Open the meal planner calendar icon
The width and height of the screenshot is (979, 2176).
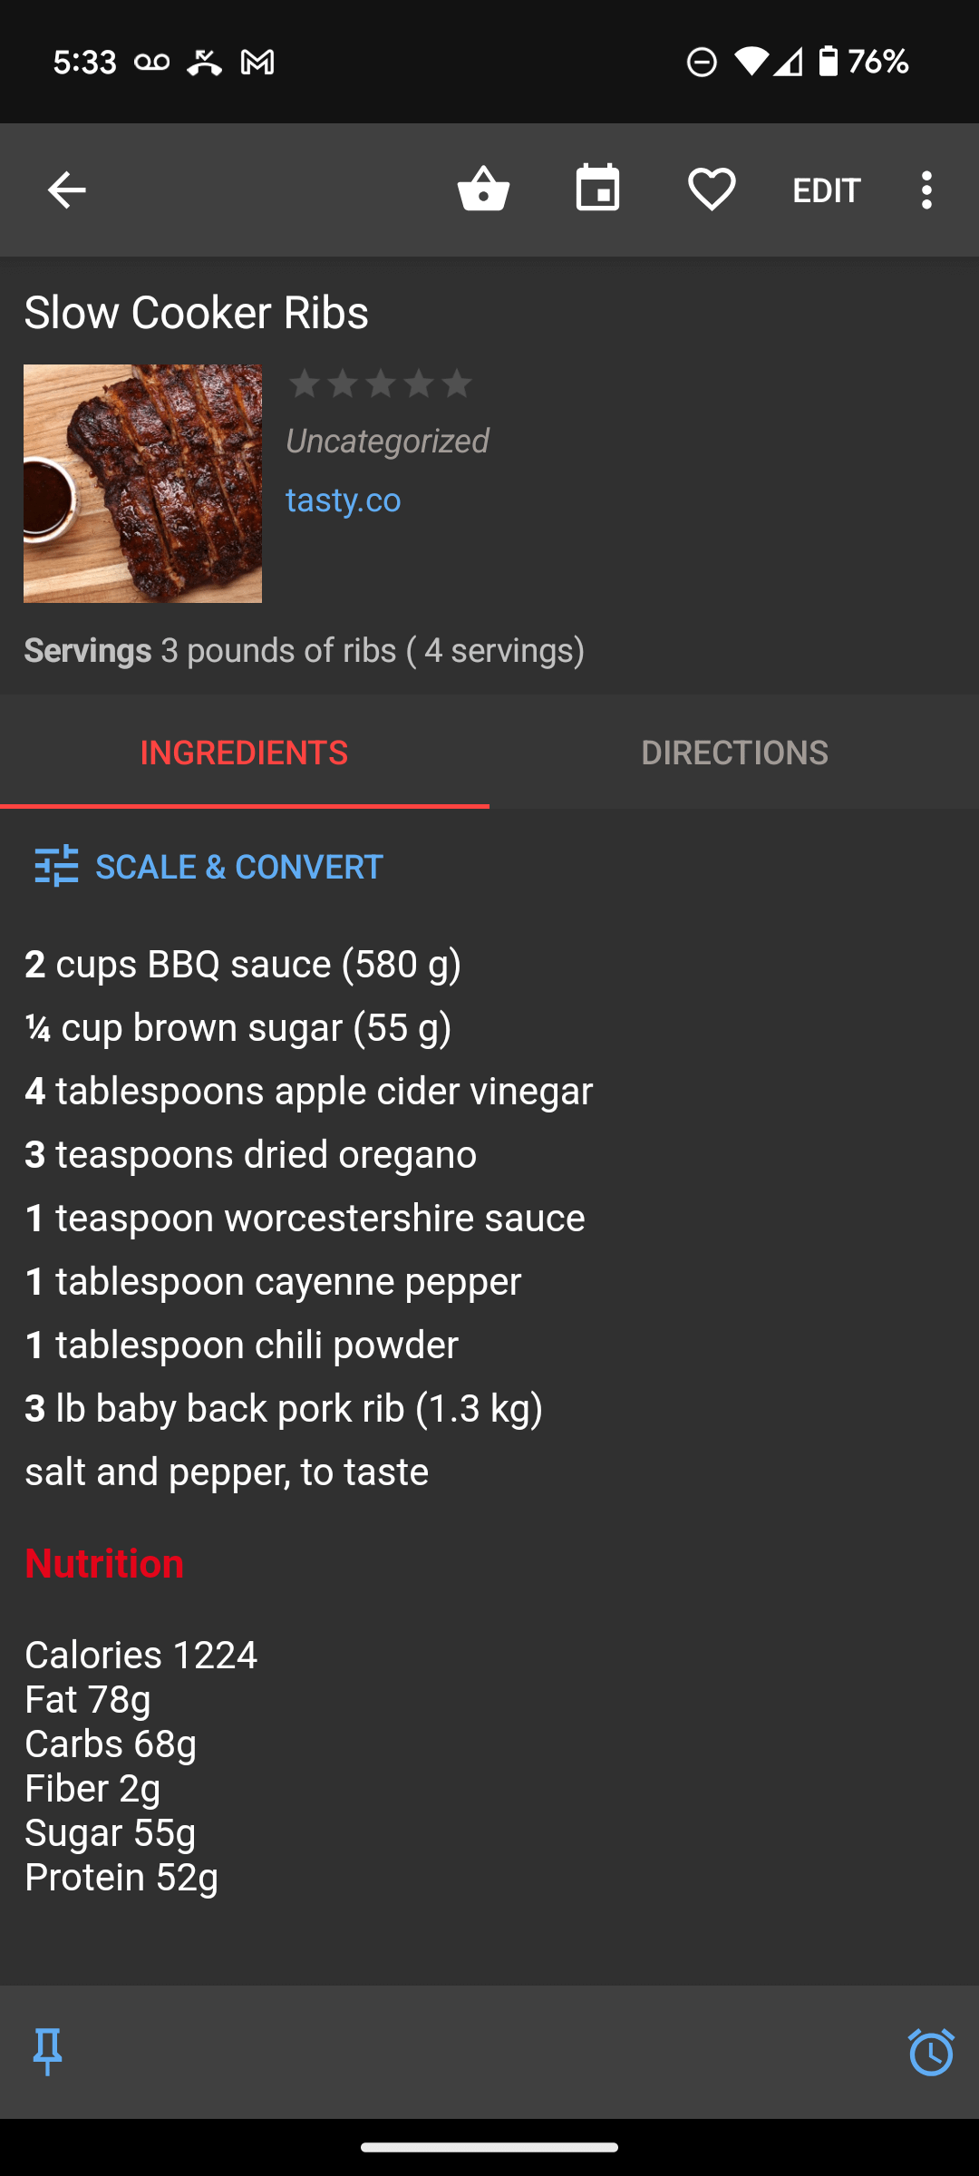click(x=597, y=189)
